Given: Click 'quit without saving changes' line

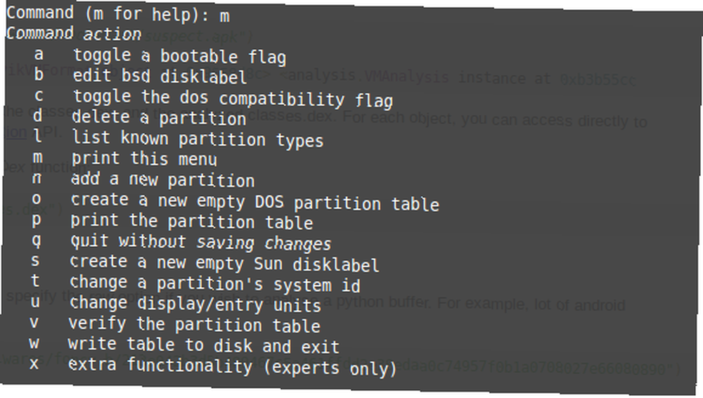Looking at the screenshot, I should click(200, 243).
